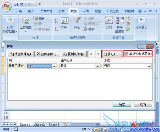
Task: Select row 14 header
Action: [6, 113]
